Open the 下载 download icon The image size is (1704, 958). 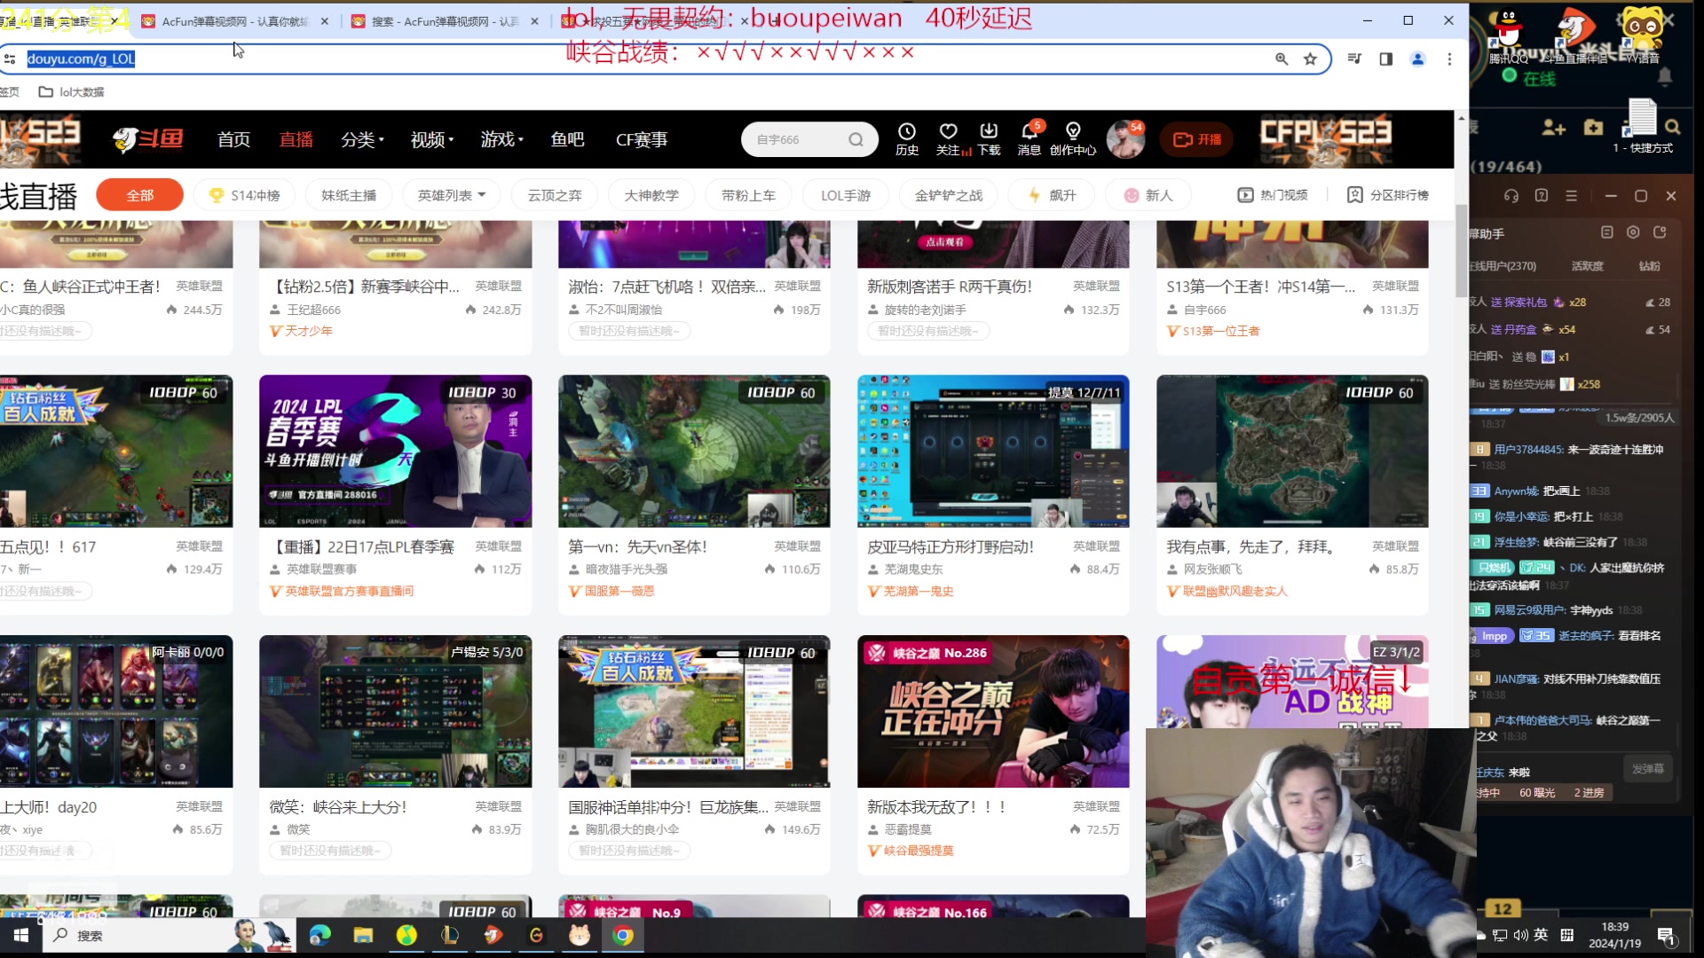click(x=989, y=133)
